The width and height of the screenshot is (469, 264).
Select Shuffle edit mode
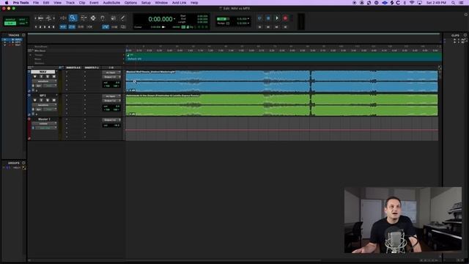point(10,20)
